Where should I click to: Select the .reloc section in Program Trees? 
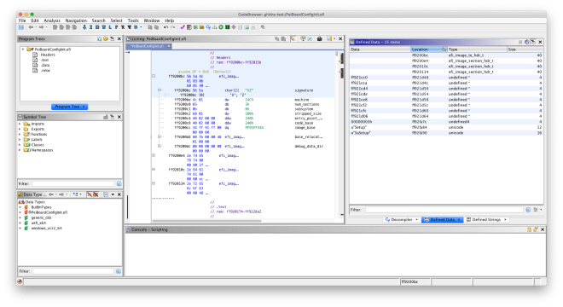click(x=45, y=71)
